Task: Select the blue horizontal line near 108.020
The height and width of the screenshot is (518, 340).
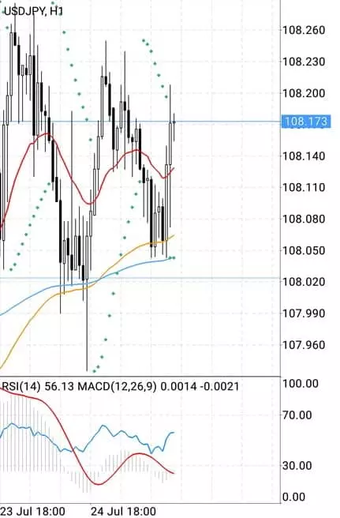Action: (x=140, y=278)
